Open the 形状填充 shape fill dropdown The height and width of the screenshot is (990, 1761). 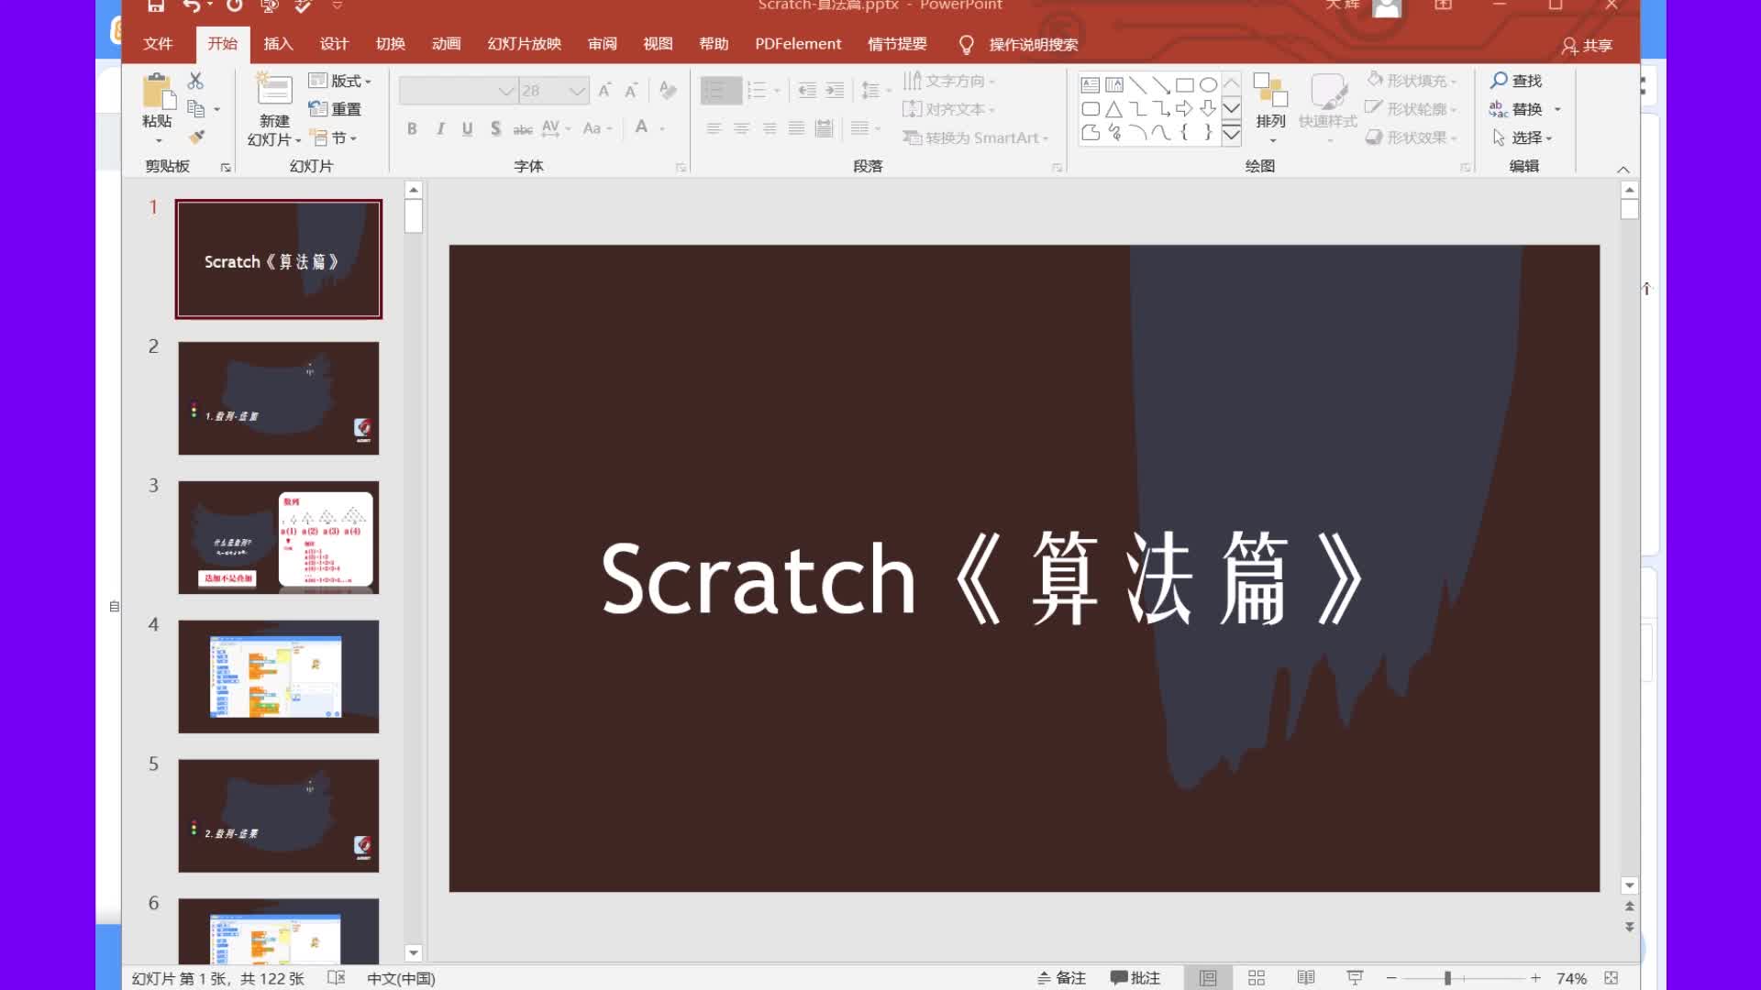pos(1412,81)
